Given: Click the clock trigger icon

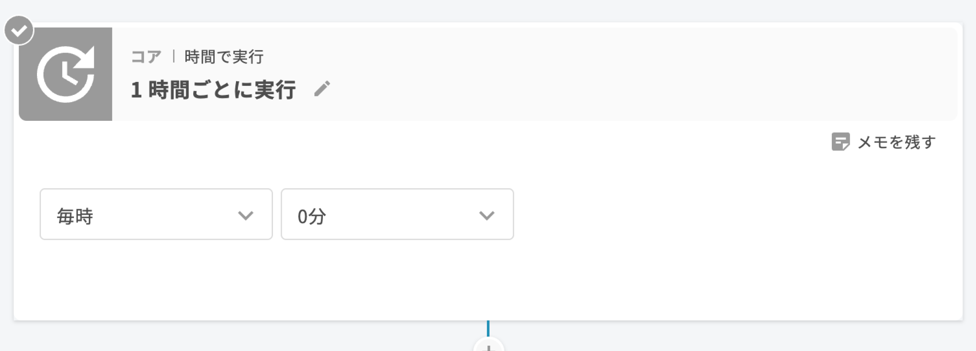Looking at the screenshot, I should click(66, 74).
